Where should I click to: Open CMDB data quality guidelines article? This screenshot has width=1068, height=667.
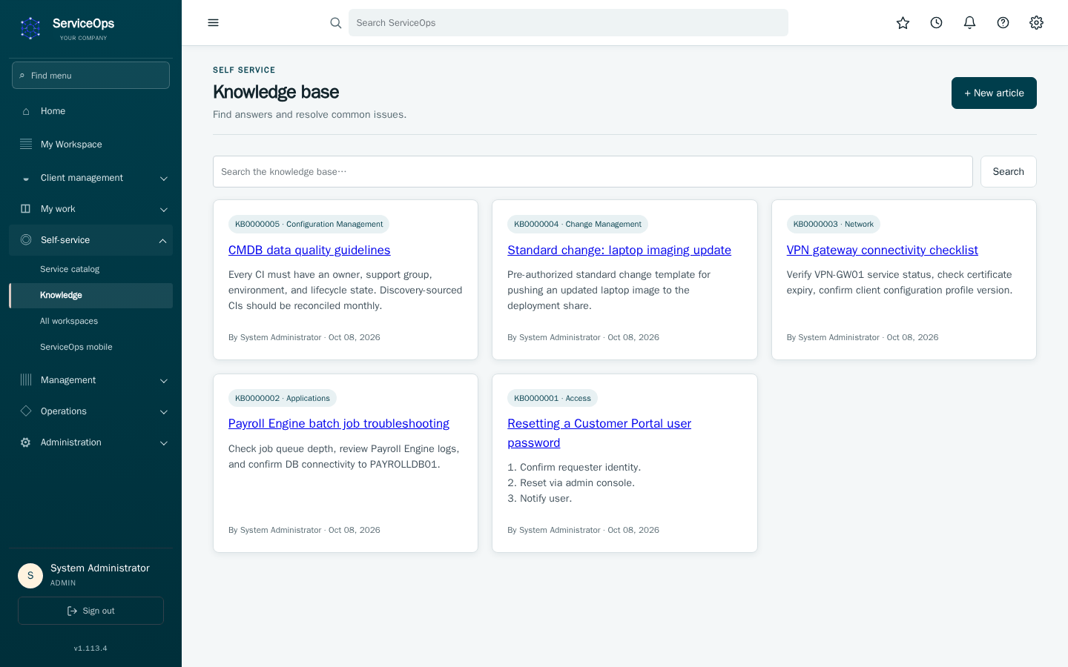pos(309,250)
